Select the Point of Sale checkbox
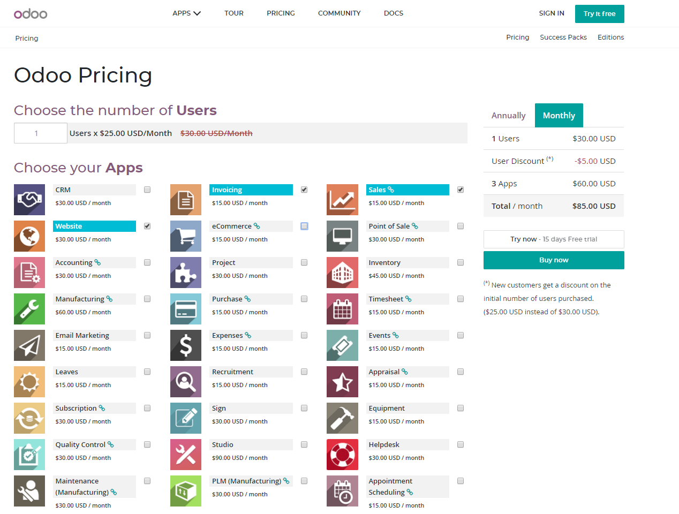Image resolution: width=679 pixels, height=514 pixels. click(461, 226)
